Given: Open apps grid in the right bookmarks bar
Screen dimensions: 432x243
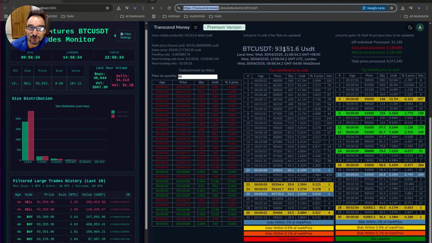Looking at the screenshot, I should click(x=154, y=16).
